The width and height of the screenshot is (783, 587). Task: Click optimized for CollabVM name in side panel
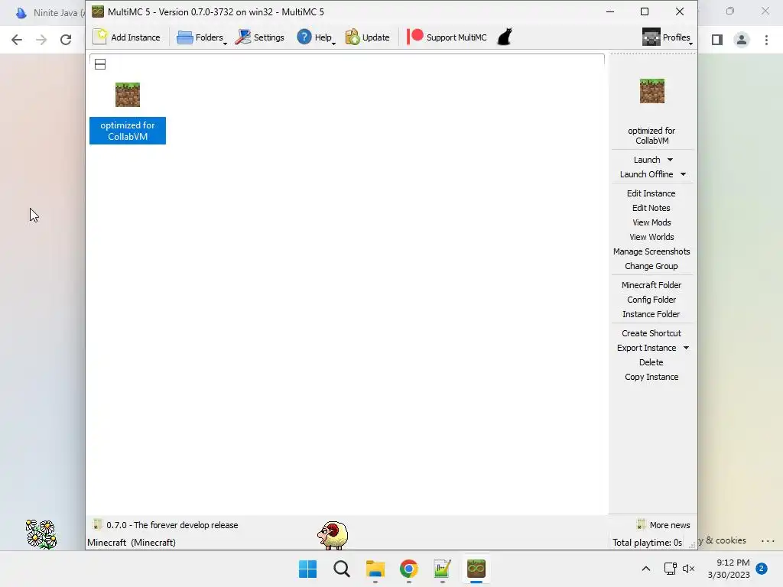click(651, 135)
